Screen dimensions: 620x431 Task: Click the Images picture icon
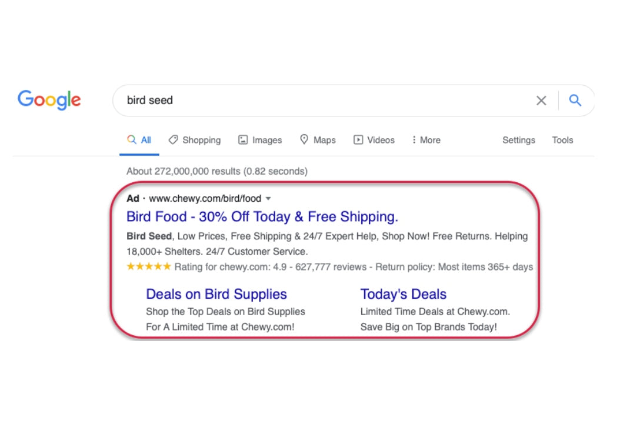243,140
